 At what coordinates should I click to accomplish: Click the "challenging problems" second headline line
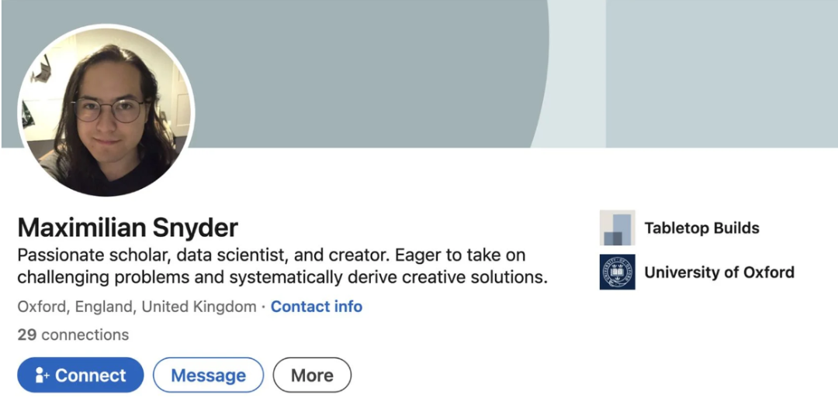tap(282, 276)
